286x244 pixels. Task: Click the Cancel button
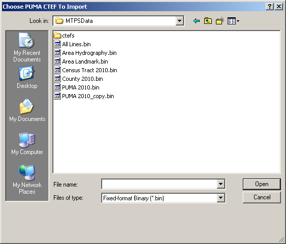262,197
